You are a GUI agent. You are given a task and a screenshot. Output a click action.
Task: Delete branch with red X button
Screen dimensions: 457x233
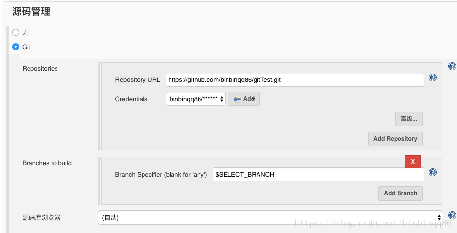coord(413,162)
